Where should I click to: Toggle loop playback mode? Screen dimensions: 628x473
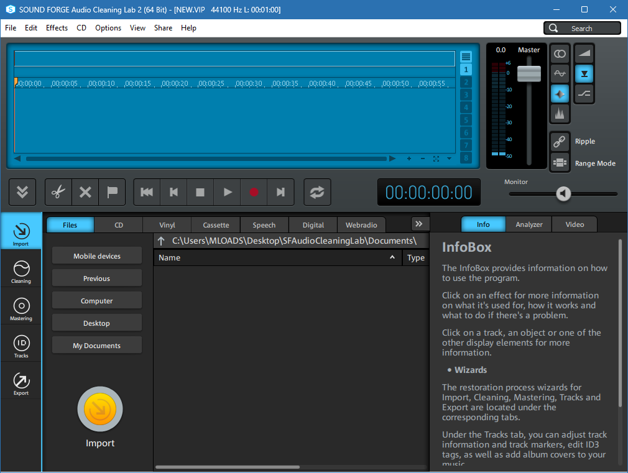(x=317, y=192)
